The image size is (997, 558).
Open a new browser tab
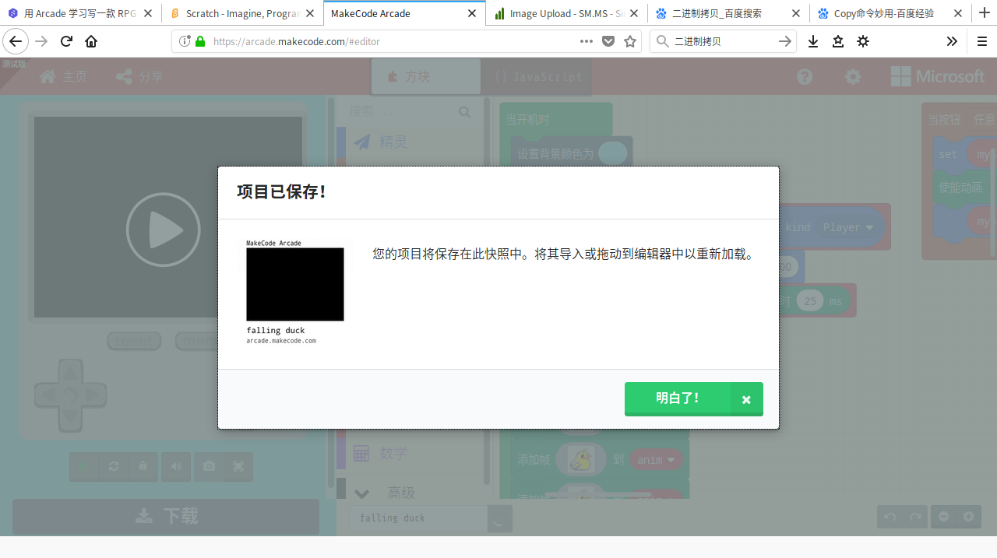coord(985,13)
